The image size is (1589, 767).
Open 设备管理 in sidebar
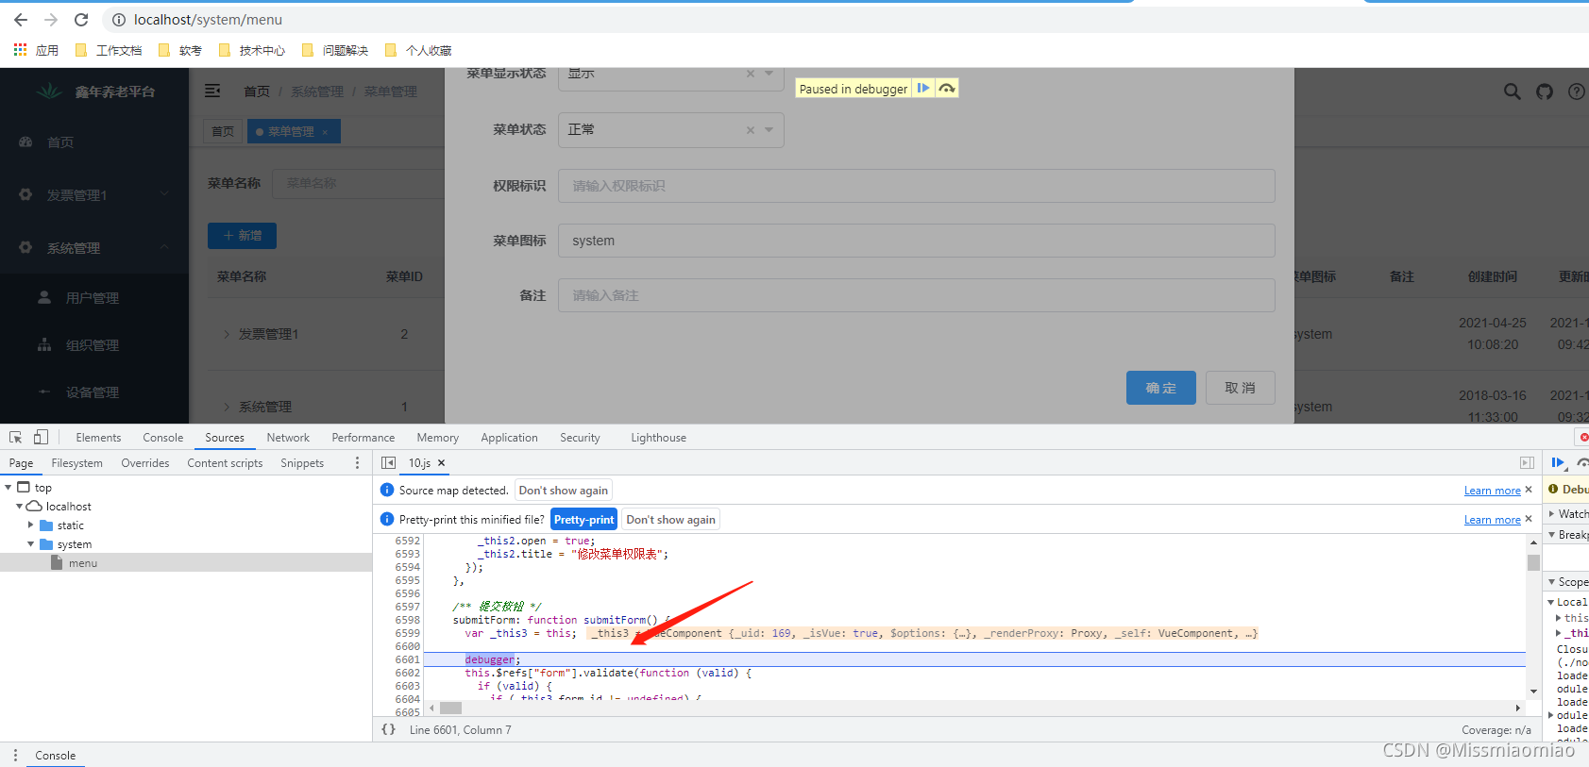pyautogui.click(x=94, y=392)
